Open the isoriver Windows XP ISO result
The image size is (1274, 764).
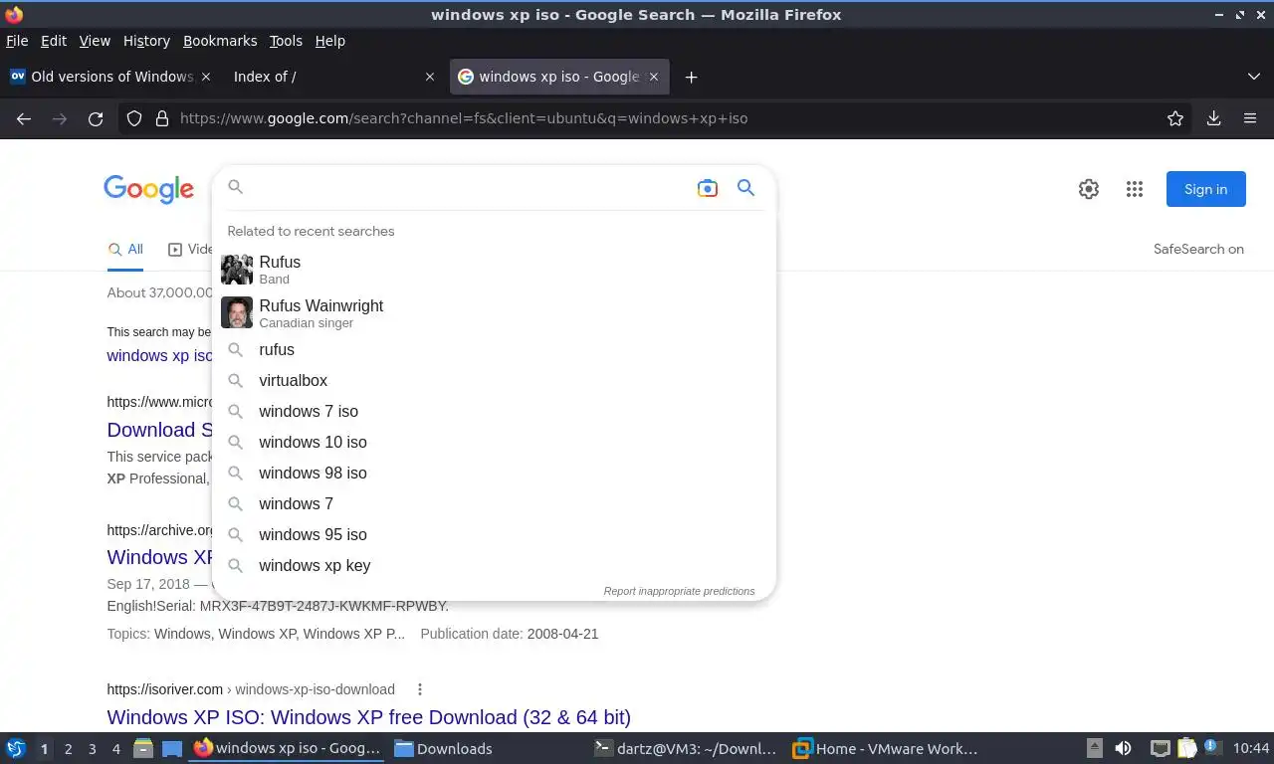[368, 717]
